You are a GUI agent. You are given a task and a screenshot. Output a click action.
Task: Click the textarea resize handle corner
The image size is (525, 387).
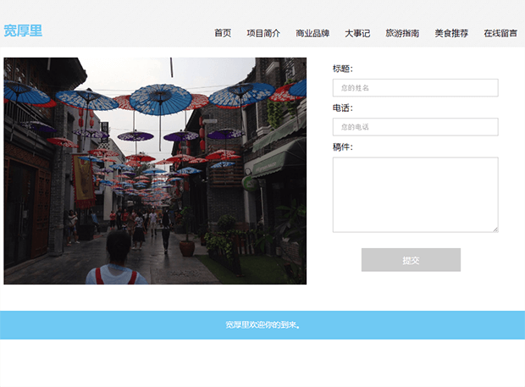(495, 229)
